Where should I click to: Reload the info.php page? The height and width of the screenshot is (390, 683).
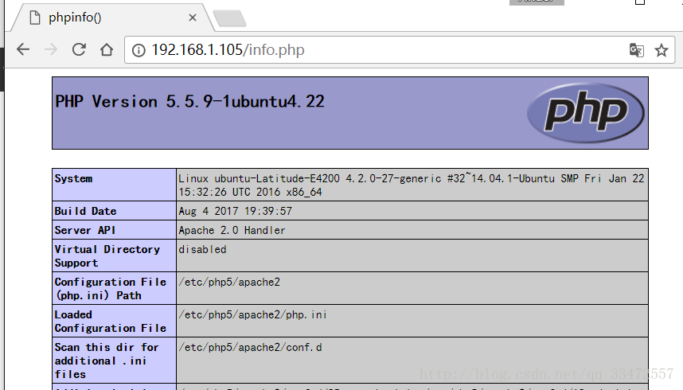[79, 49]
